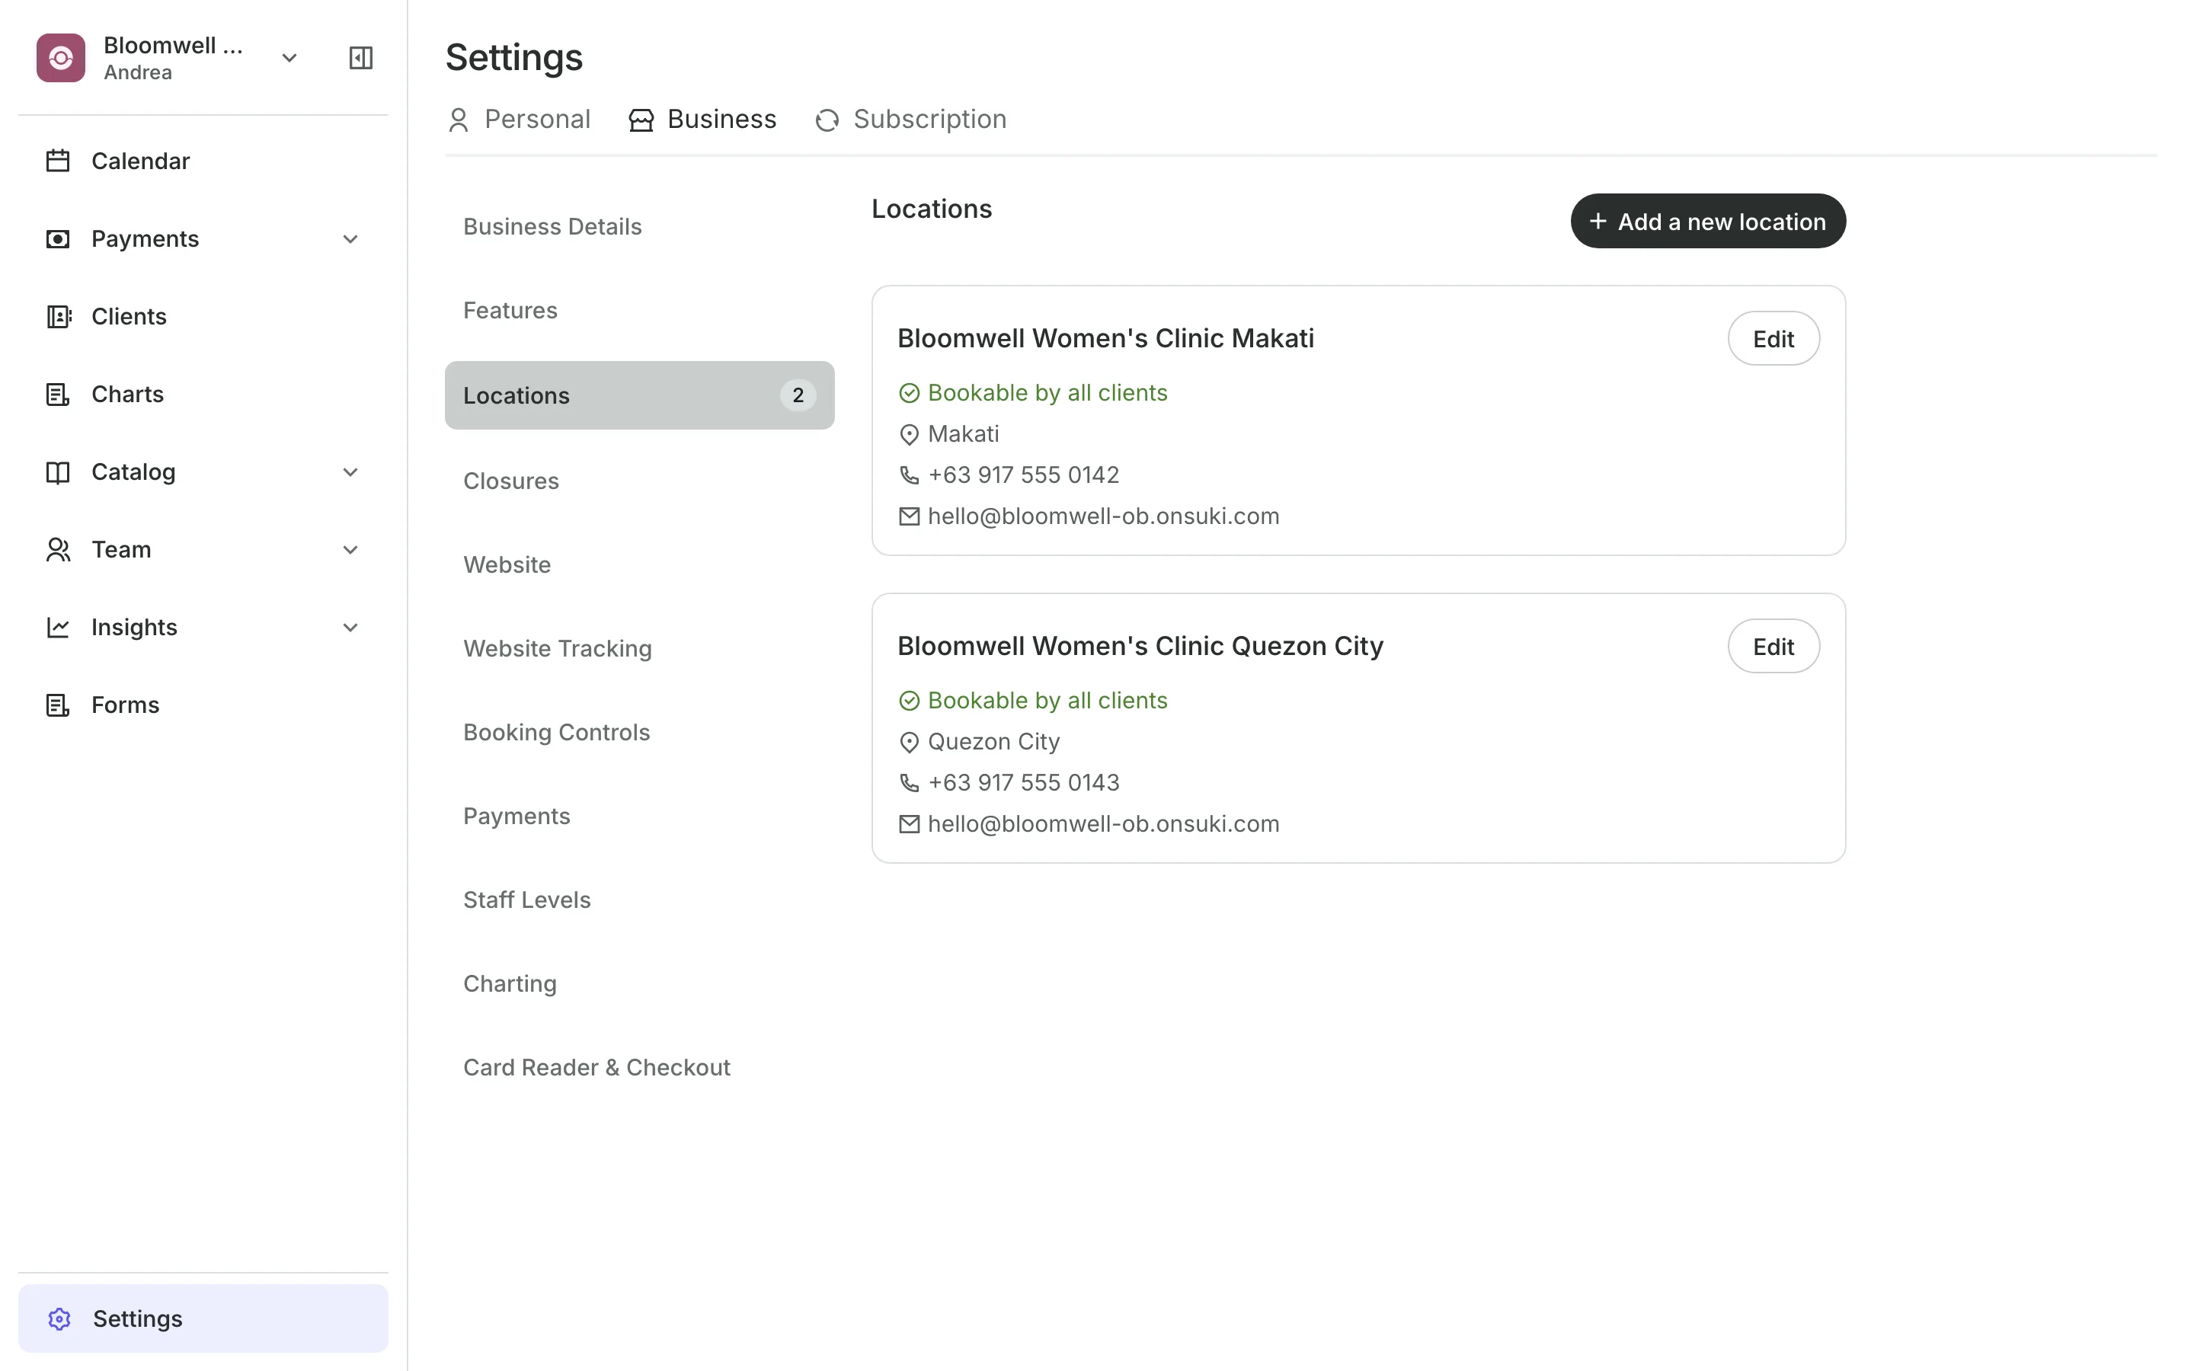Expand the Team sidebar section chevron

351,549
